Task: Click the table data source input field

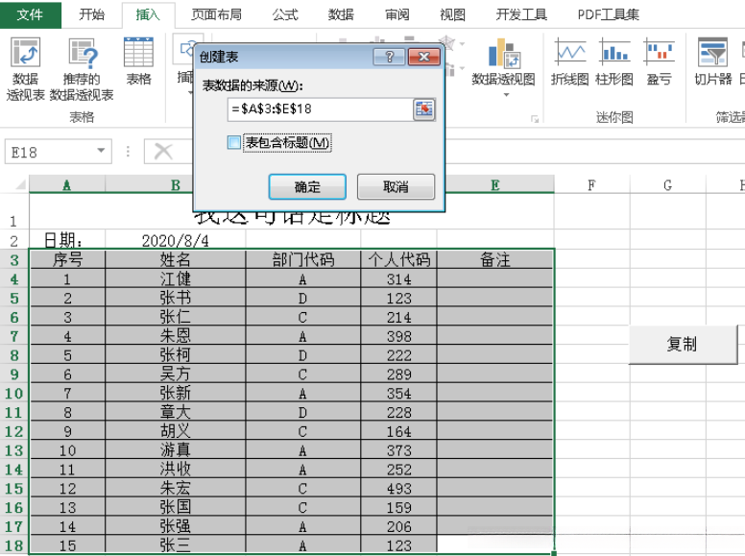Action: (x=321, y=109)
